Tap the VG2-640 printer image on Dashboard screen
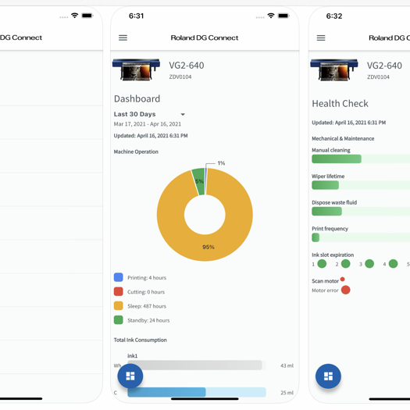 click(136, 70)
